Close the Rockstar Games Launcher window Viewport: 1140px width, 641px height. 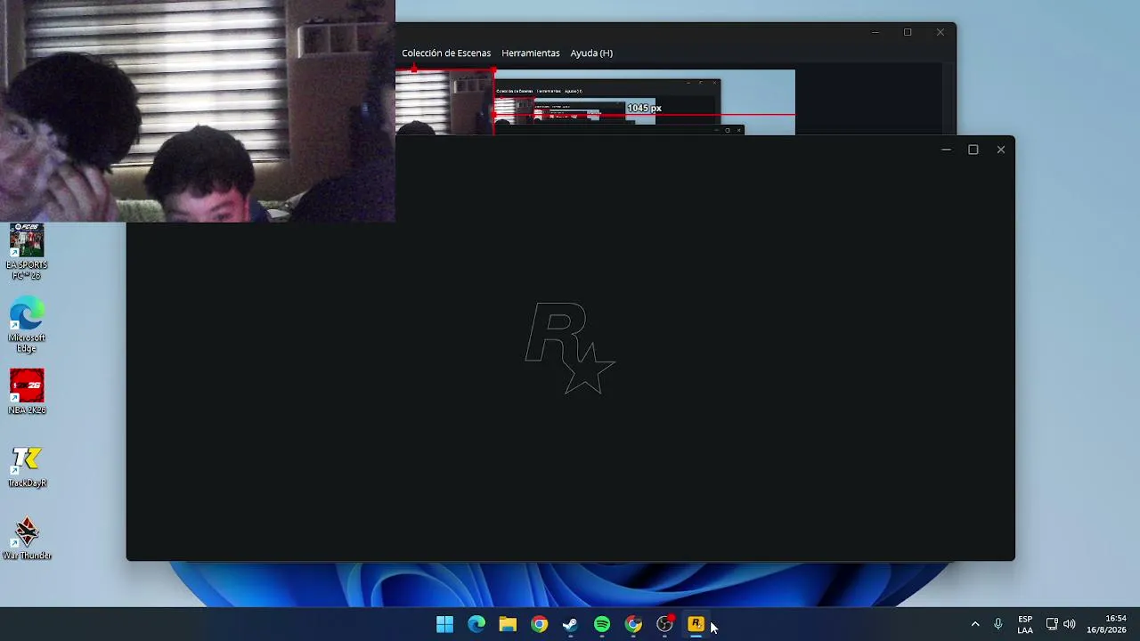click(1001, 150)
